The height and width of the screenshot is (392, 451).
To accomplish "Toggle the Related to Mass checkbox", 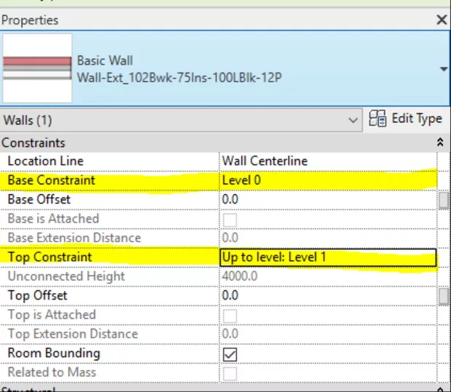I will pos(231,372).
